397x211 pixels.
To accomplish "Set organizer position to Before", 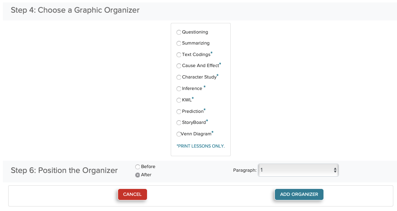I will pyautogui.click(x=138, y=167).
